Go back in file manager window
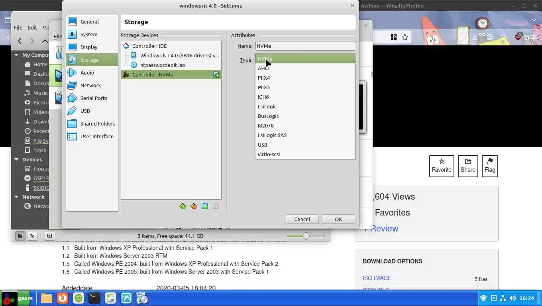Image resolution: width=542 pixels, height=306 pixels. click(x=20, y=41)
